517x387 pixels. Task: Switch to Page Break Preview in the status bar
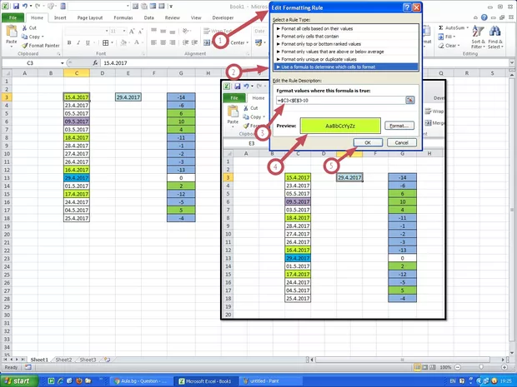tap(433, 367)
